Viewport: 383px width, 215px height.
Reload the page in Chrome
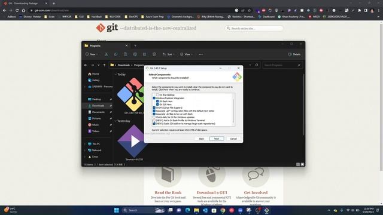tap(17, 11)
